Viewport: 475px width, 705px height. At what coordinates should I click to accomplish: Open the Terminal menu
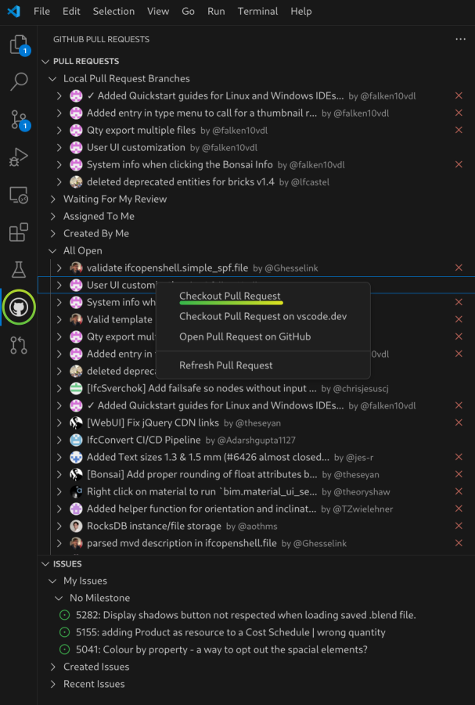[258, 11]
